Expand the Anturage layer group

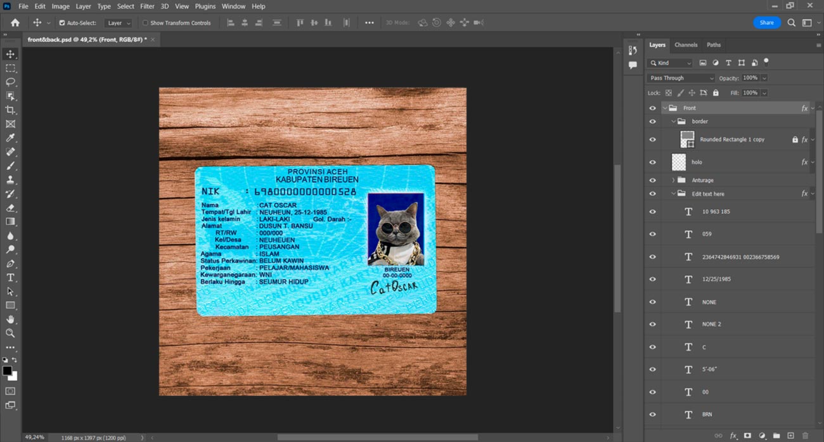click(673, 180)
